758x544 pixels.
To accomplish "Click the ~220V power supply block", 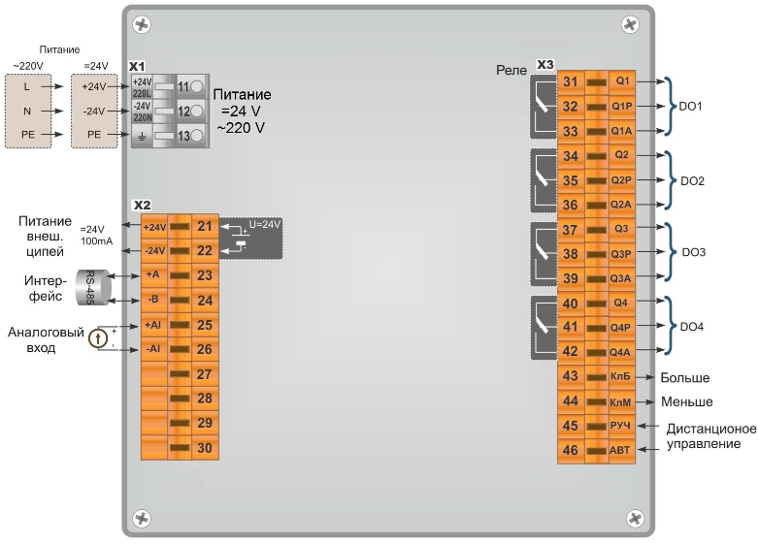I will click(x=28, y=111).
